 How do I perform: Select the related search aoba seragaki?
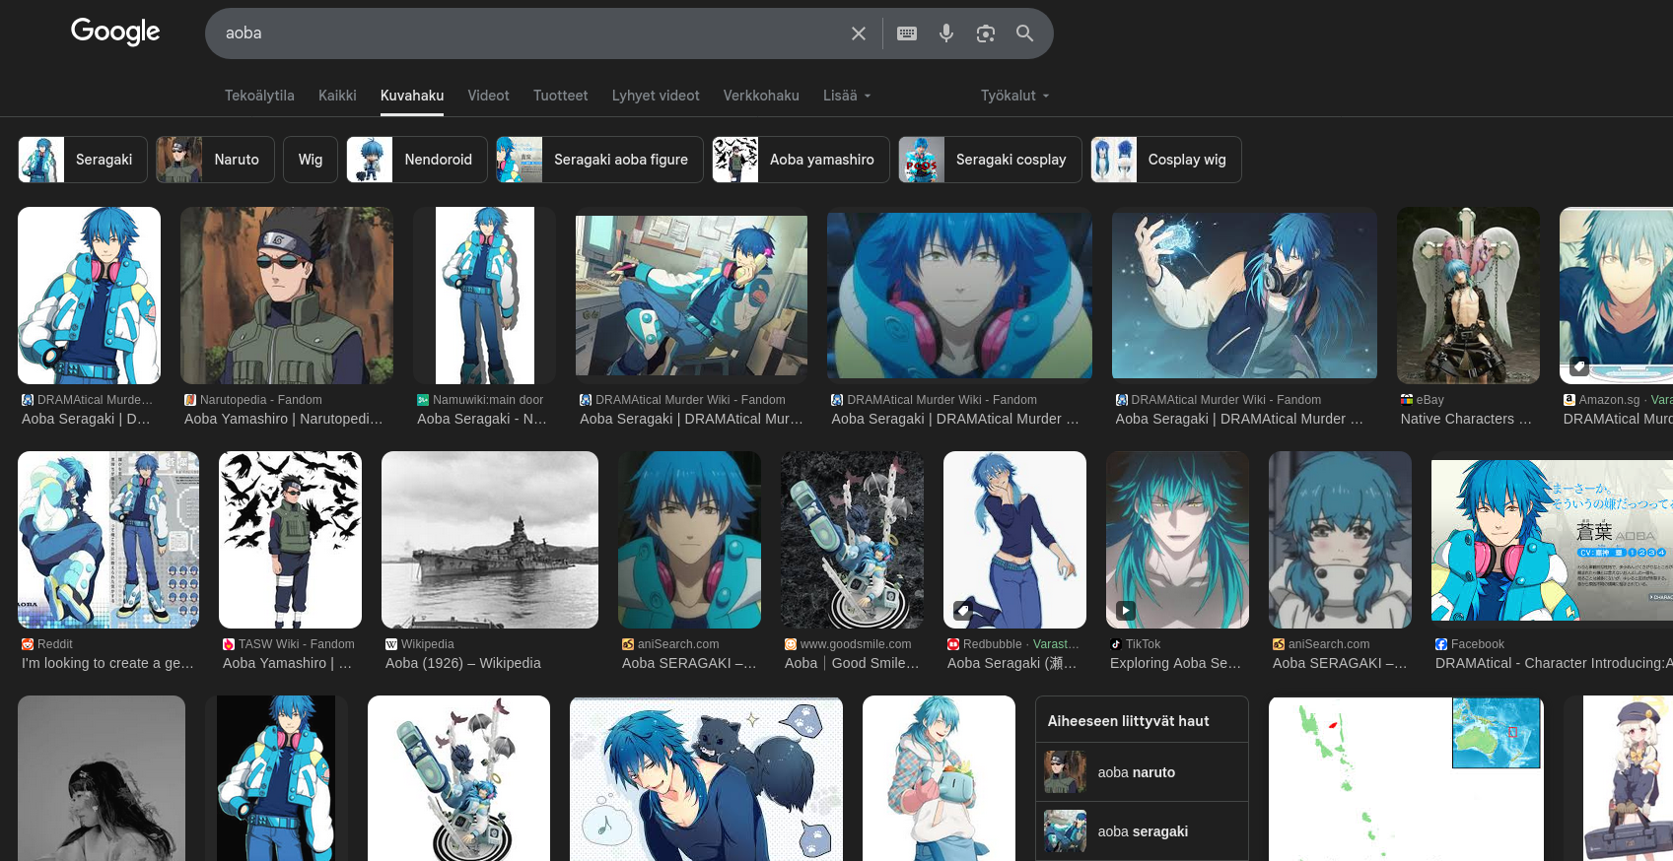pos(1142,831)
